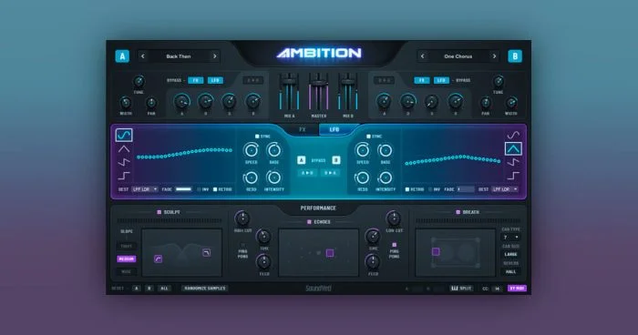The image size is (638, 335).
Task: Bypass LFO for layer B
Action: (x=441, y=80)
